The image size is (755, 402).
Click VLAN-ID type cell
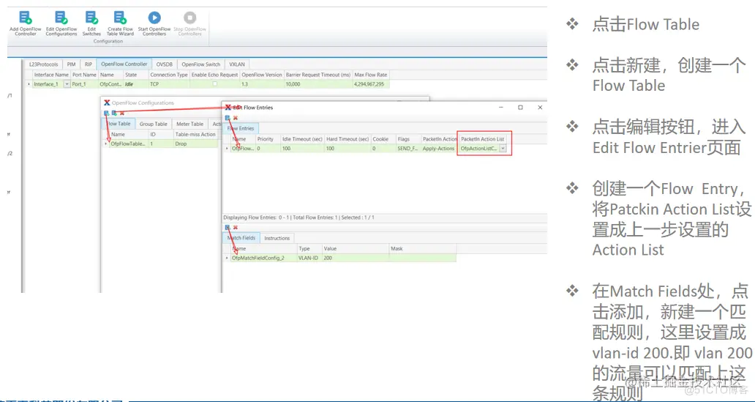click(309, 258)
